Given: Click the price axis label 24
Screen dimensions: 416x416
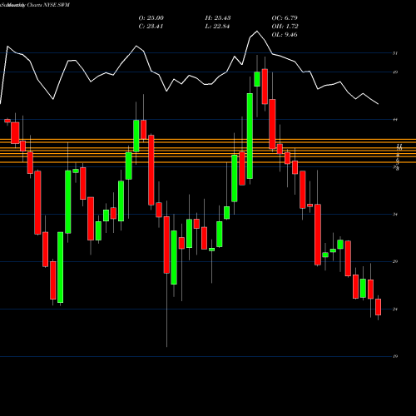Looking at the screenshot, I should click(395, 310).
